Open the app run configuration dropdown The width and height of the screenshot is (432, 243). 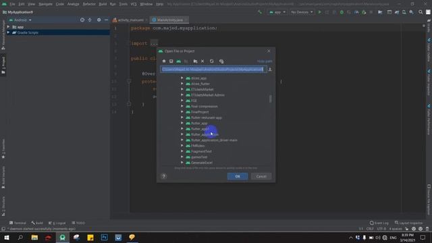(277, 12)
